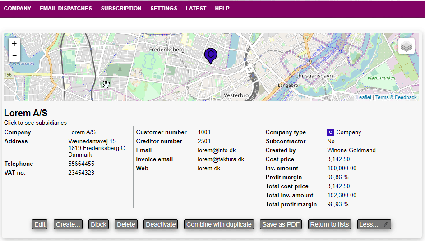Collapse details with the Less... button
The image size is (425, 241).
(x=373, y=224)
